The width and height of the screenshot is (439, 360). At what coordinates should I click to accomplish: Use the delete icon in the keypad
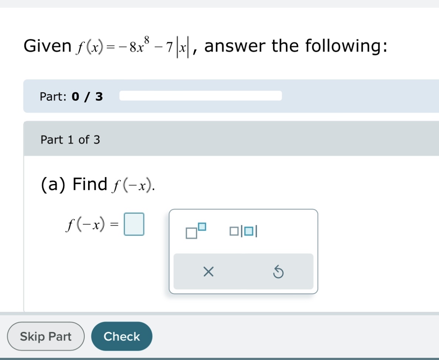(208, 271)
